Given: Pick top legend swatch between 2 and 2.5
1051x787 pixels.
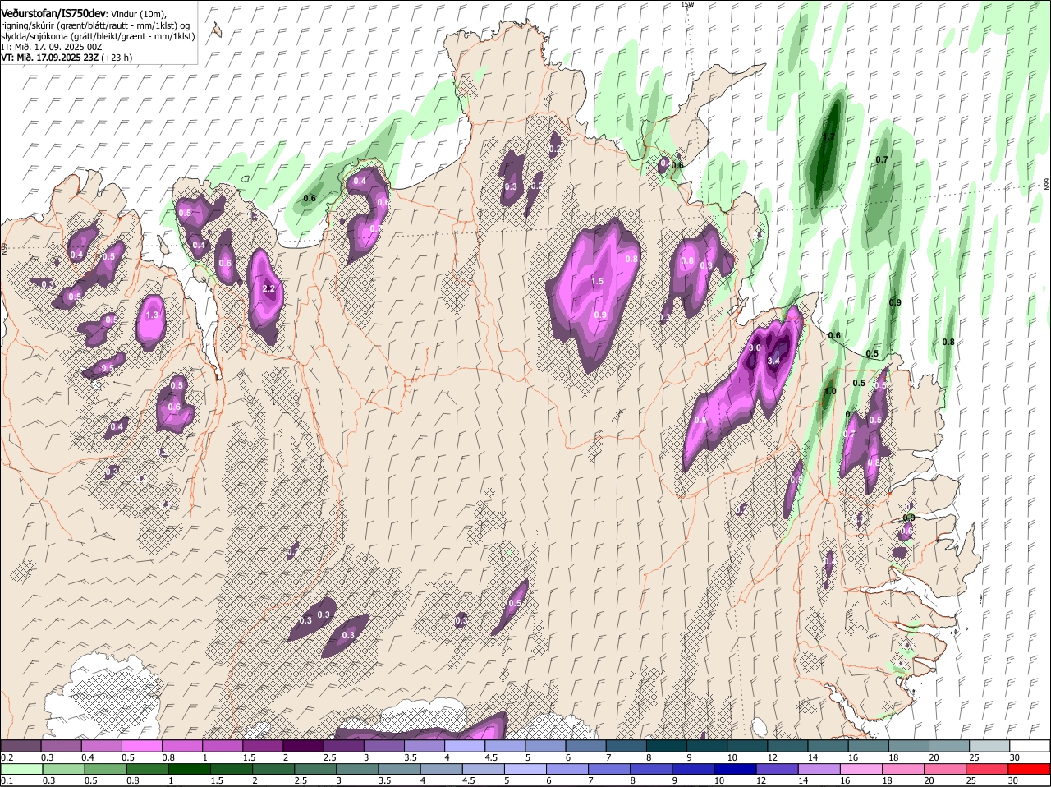Looking at the screenshot, I should [x=303, y=745].
